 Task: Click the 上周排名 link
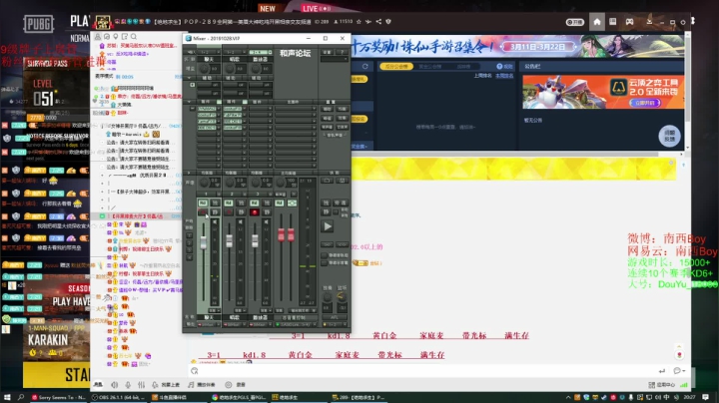click(483, 76)
